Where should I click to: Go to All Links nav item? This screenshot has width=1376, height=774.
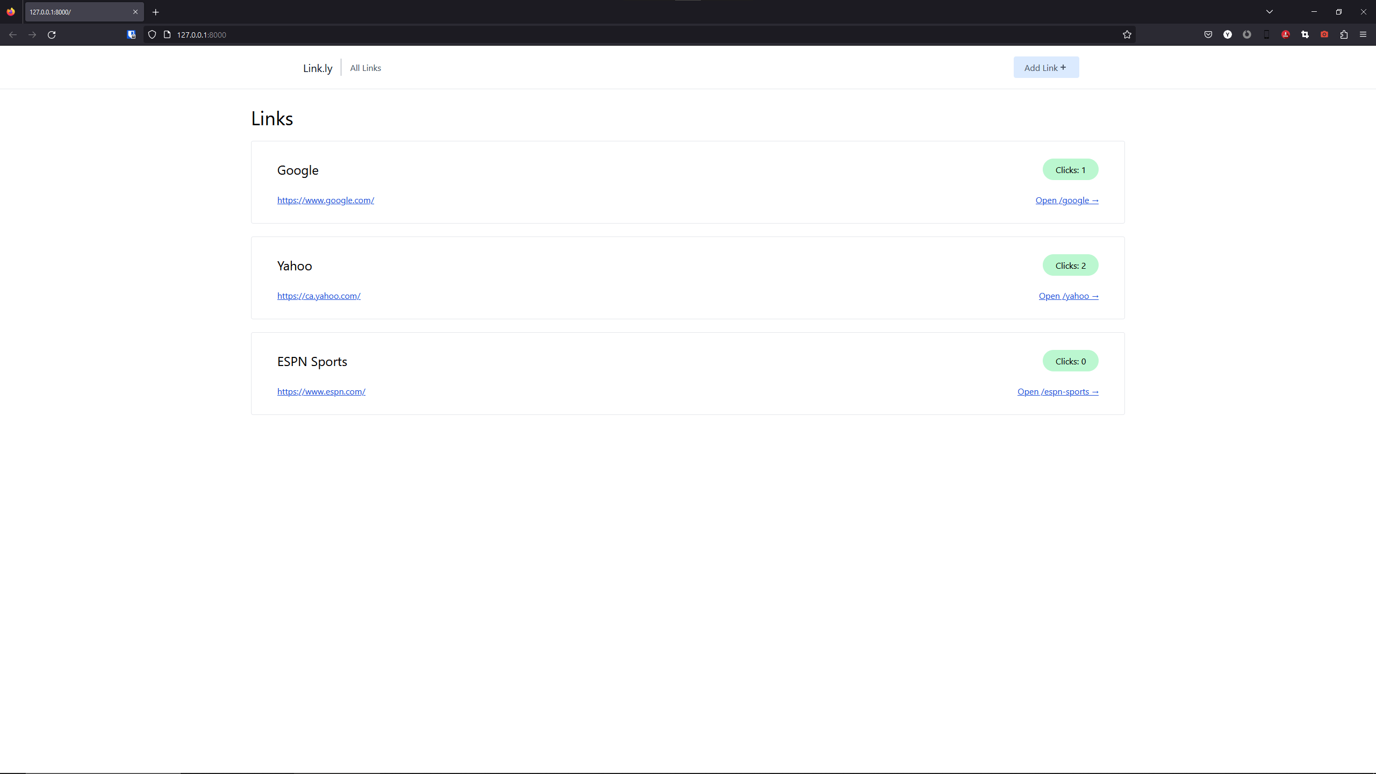365,68
